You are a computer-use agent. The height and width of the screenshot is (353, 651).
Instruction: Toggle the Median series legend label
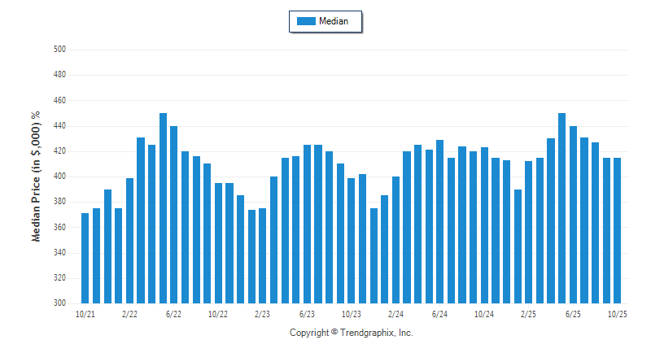[x=334, y=22]
